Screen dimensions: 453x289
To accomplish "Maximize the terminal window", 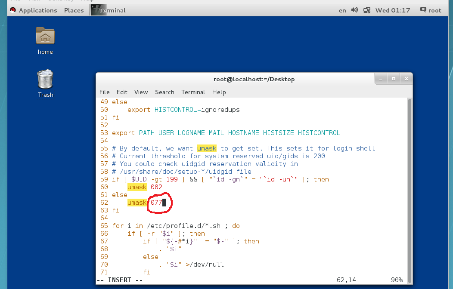I will point(394,79).
